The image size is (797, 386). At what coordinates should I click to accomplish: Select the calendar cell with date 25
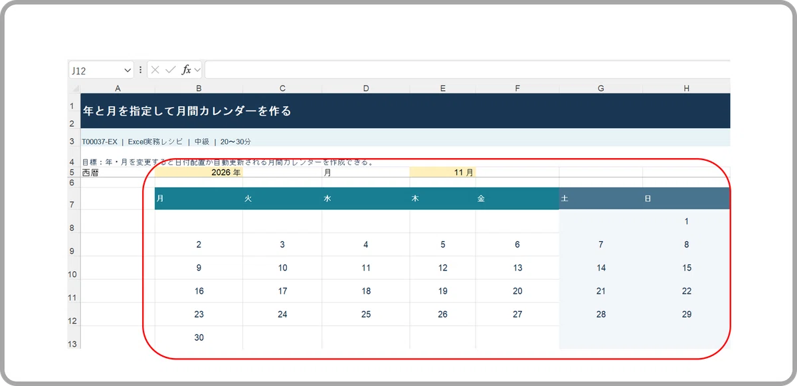[x=366, y=314]
